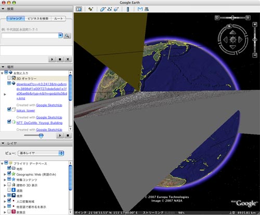Toggle the お気に入り folder checkbox
The image size is (260, 215).
click(x=6, y=72)
